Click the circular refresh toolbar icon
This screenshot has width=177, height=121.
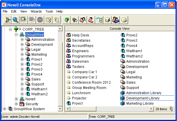click(x=48, y=20)
